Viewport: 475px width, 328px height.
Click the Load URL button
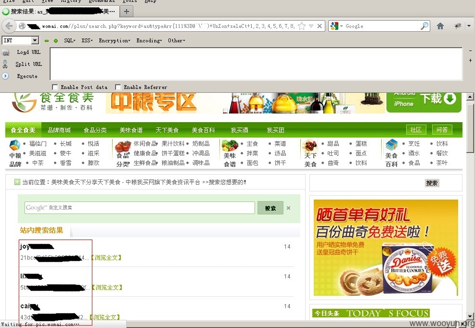[28, 52]
